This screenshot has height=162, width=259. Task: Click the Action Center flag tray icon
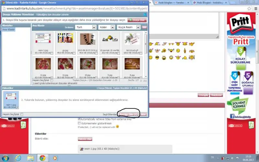238,158
